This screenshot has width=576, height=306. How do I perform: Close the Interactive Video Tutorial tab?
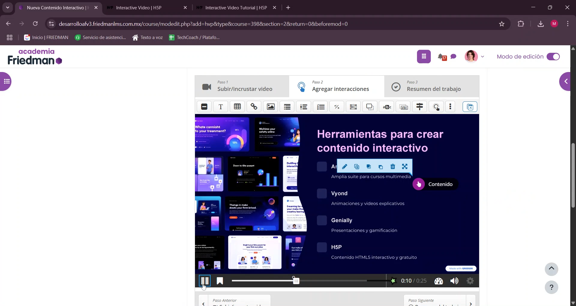[274, 8]
